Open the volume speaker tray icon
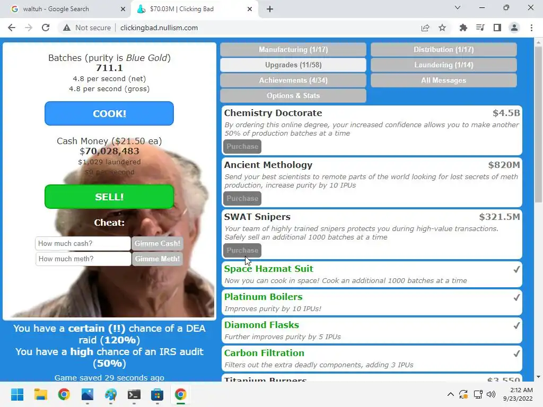 491,394
